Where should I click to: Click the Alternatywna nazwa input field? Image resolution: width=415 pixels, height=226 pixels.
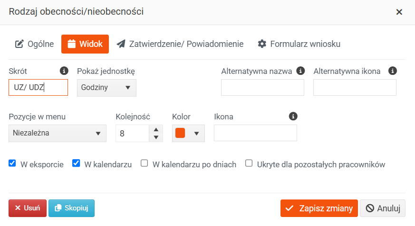coord(262,87)
